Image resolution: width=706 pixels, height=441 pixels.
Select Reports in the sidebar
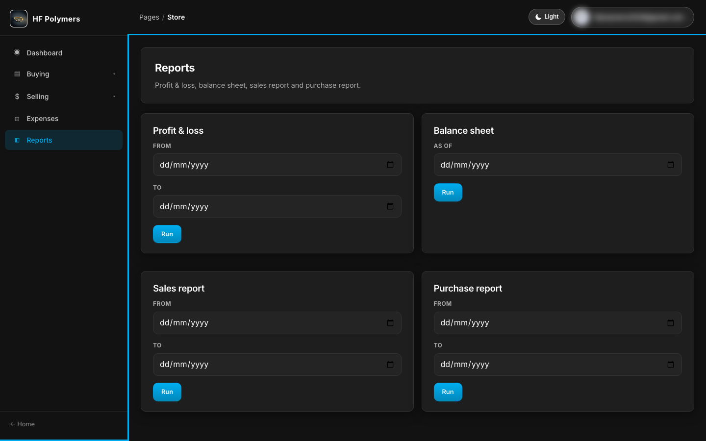click(x=64, y=140)
